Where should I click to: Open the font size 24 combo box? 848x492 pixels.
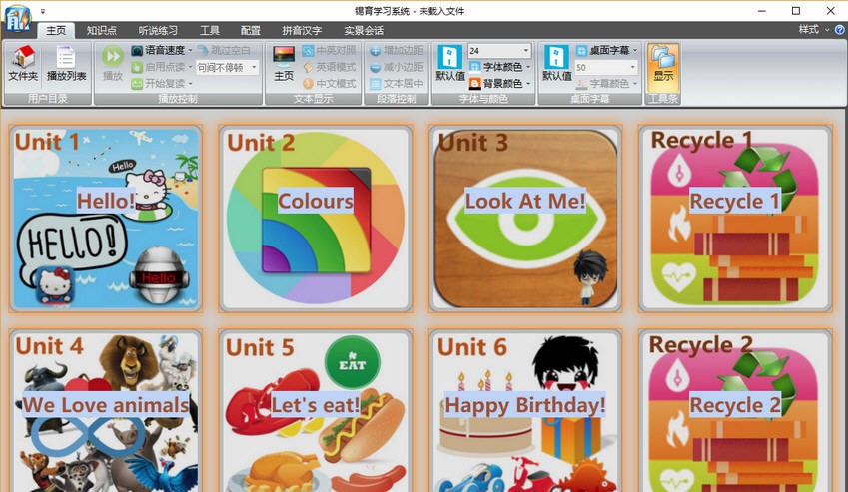click(x=499, y=50)
